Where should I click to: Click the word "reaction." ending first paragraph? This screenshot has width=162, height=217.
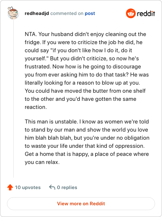pos(36,107)
